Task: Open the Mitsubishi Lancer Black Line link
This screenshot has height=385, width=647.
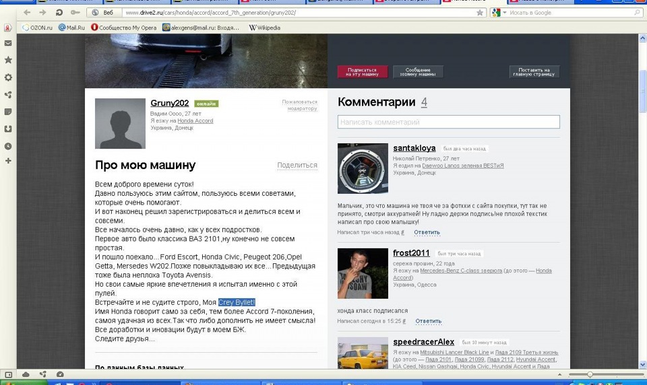Action: [454, 353]
